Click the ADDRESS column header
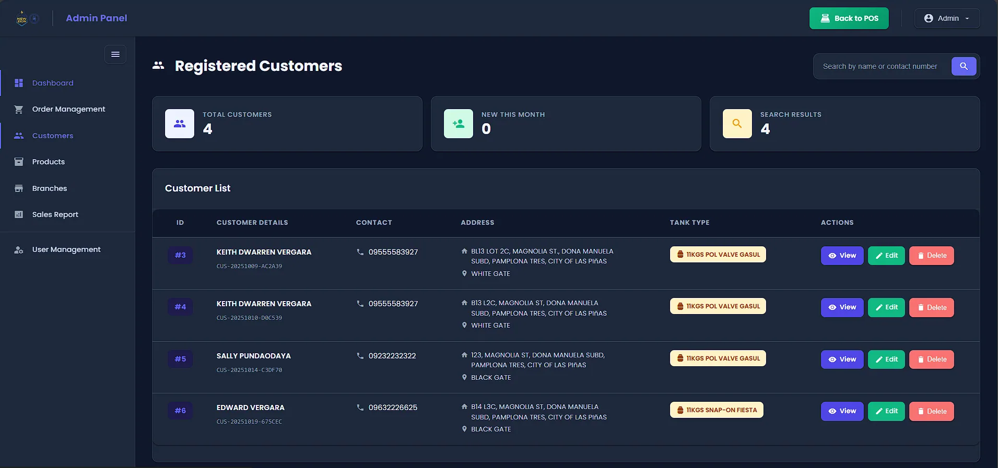The height and width of the screenshot is (468, 998). click(x=477, y=222)
